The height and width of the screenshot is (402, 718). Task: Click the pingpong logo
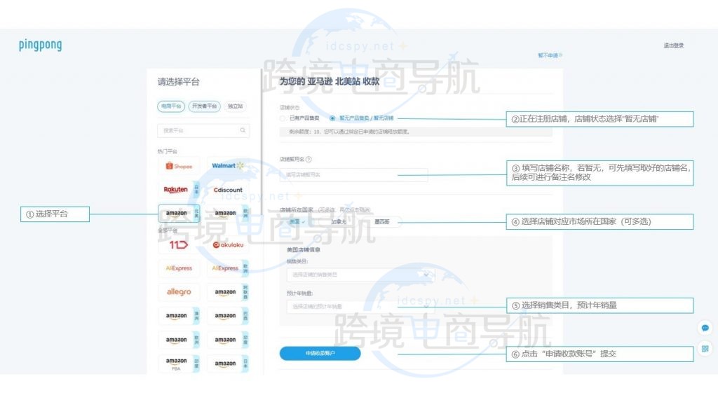(40, 46)
